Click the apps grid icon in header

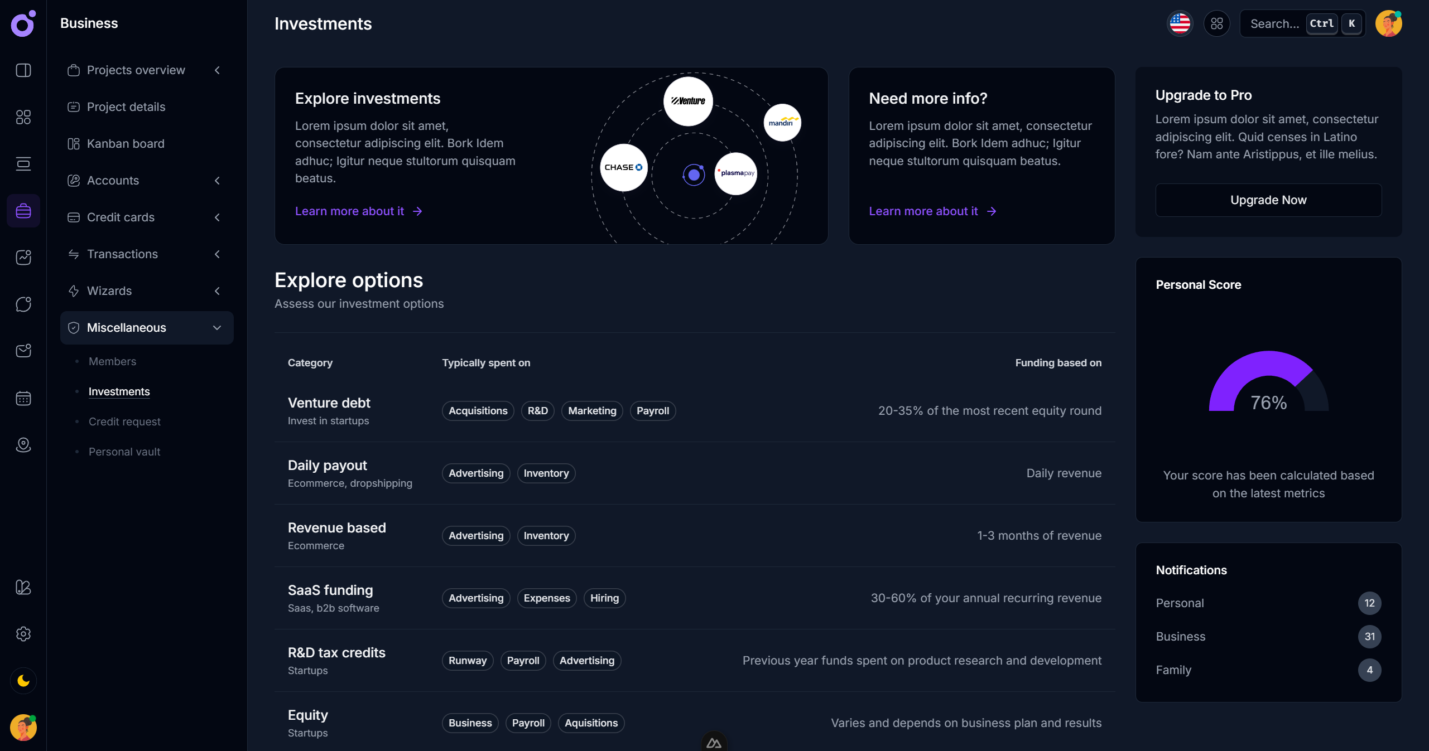point(1216,23)
